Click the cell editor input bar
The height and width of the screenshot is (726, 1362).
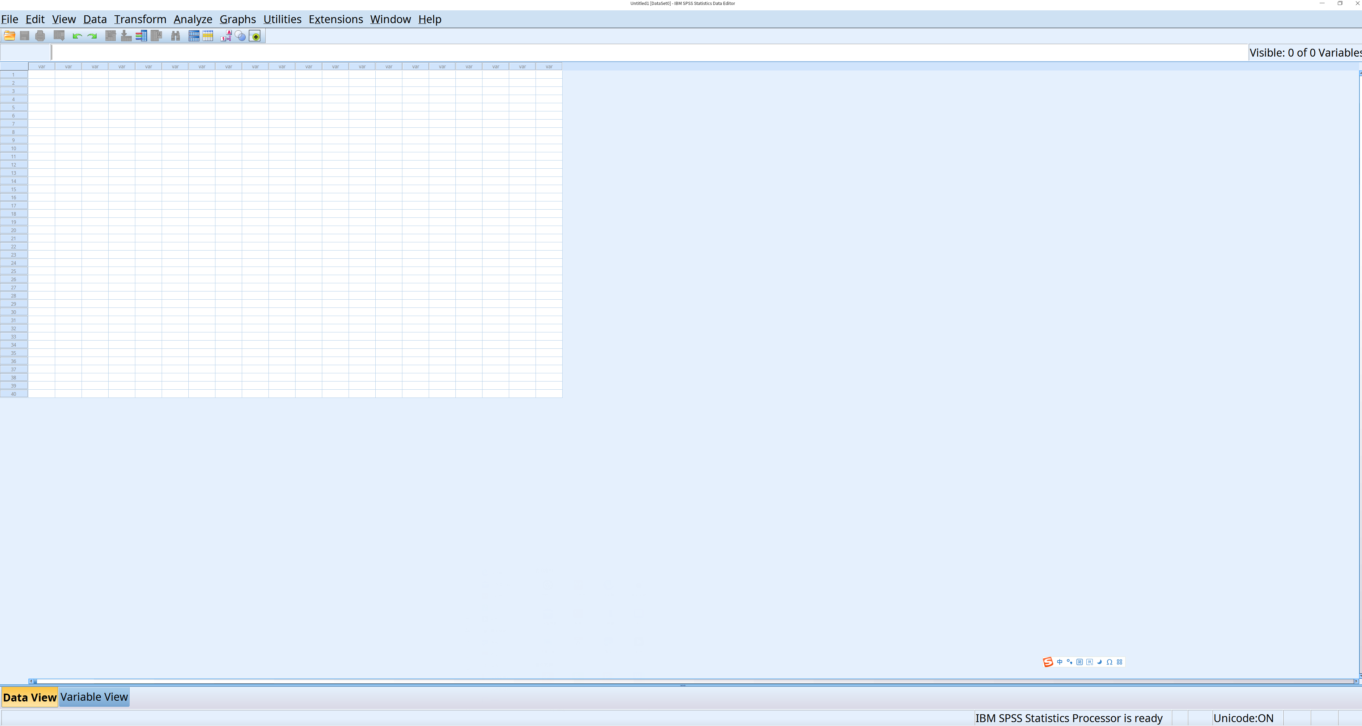click(x=649, y=52)
